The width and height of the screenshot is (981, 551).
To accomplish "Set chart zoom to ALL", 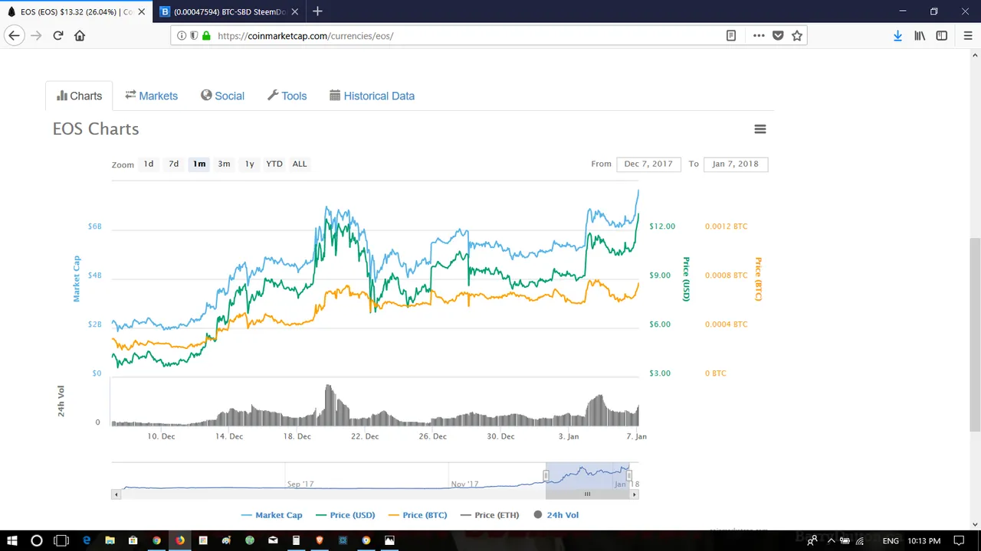I will click(300, 164).
